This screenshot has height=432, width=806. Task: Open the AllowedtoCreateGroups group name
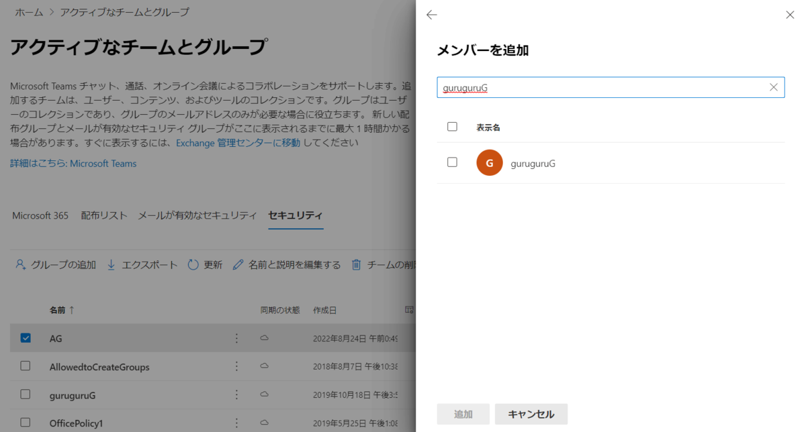(x=99, y=367)
